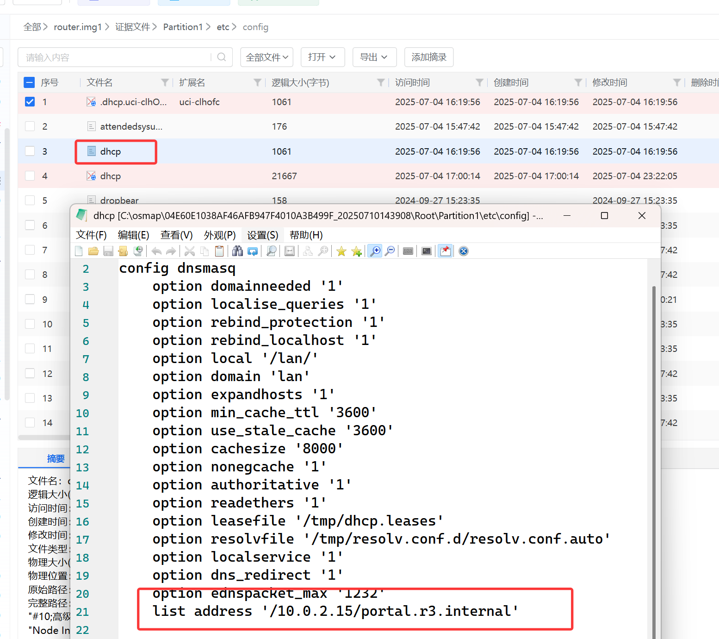Open the filter funnel for 修改时间 column
Image resolution: width=719 pixels, height=639 pixels.
tap(677, 82)
